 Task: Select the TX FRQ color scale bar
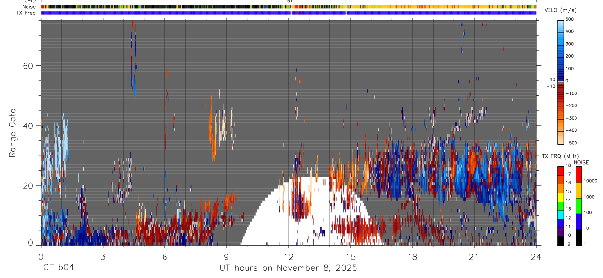pyautogui.click(x=560, y=206)
